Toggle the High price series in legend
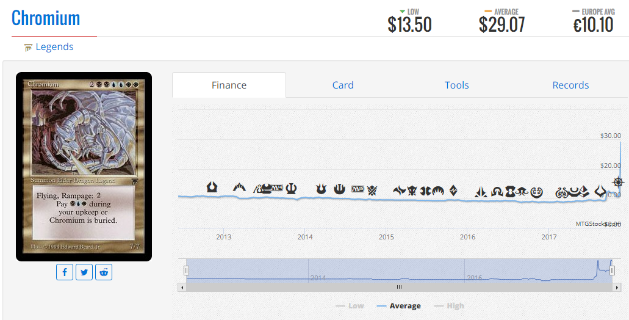Screen dimensions: 629x320 tap(449, 306)
